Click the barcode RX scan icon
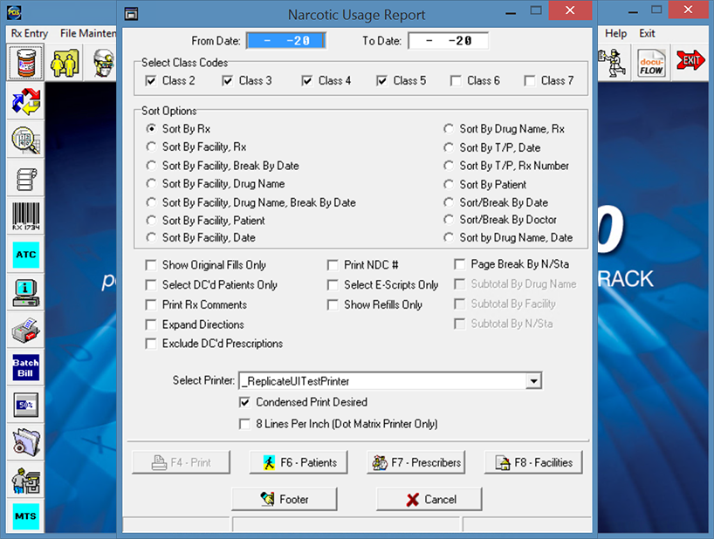The width and height of the screenshot is (714, 539). (x=26, y=215)
